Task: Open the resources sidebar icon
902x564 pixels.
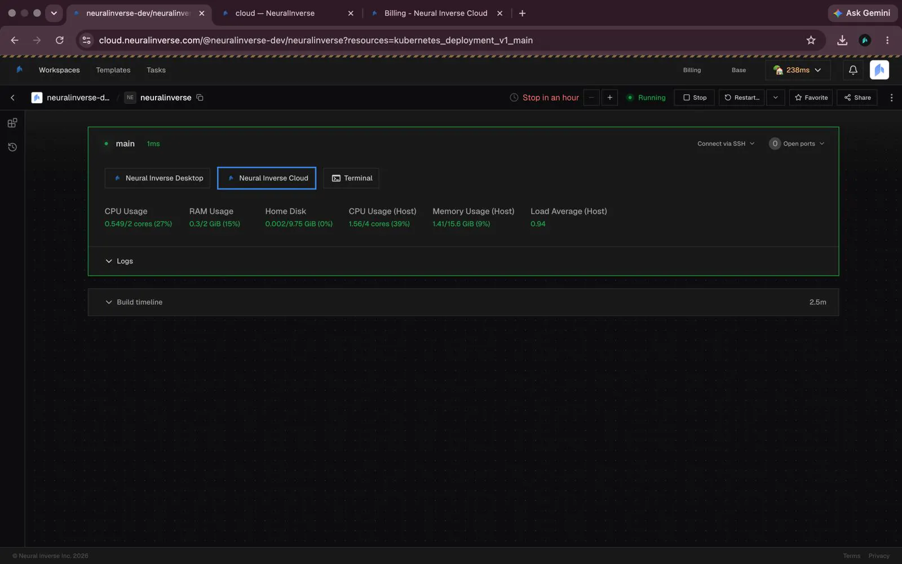Action: pos(12,122)
